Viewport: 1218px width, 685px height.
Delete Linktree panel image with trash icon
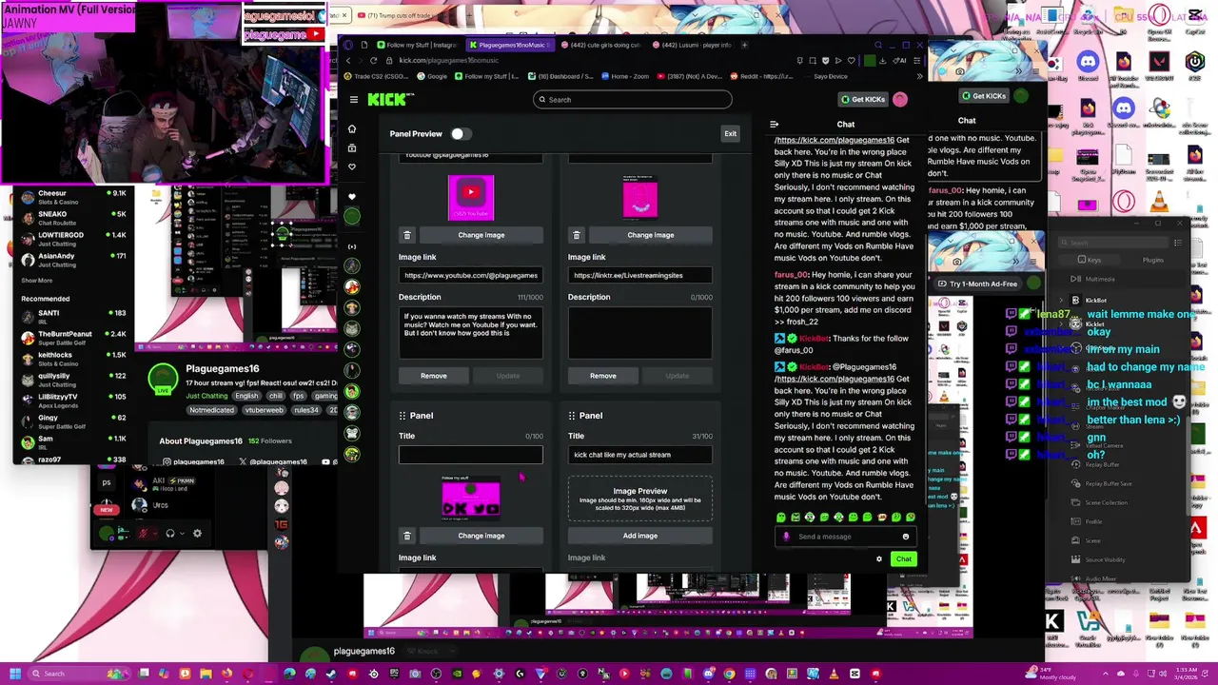[x=577, y=235]
